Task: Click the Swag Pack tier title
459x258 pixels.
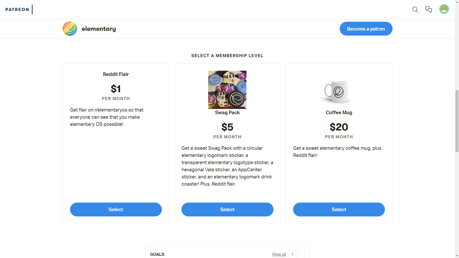Action: tap(227, 112)
